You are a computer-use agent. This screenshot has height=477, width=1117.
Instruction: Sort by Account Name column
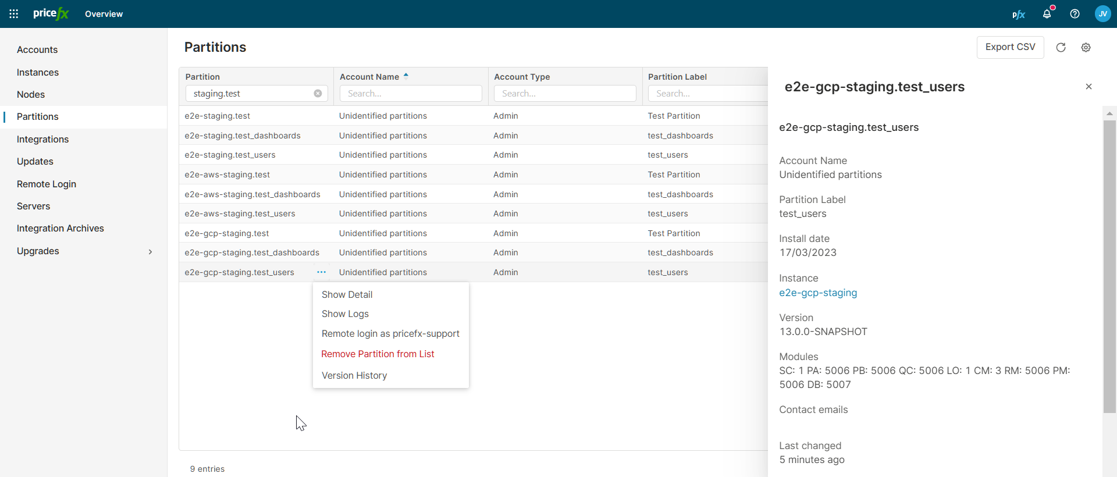[370, 77]
